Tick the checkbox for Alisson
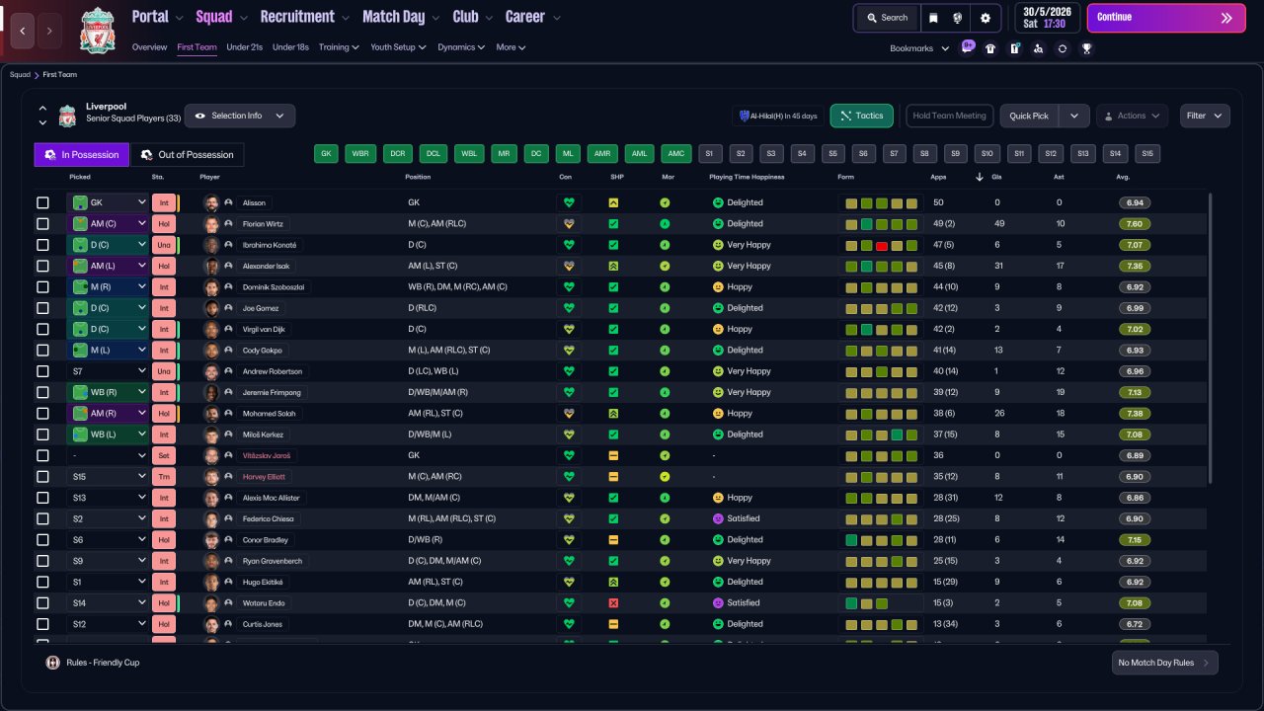The width and height of the screenshot is (1264, 711). 42,202
